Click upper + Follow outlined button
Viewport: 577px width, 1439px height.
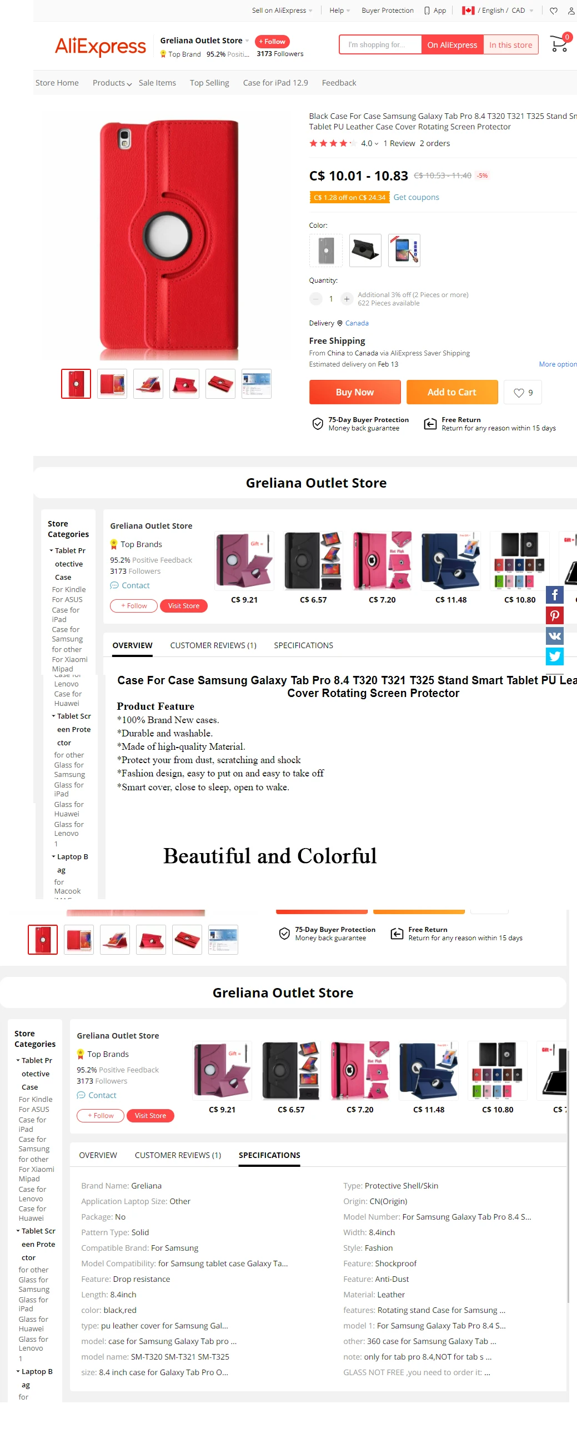pos(134,605)
